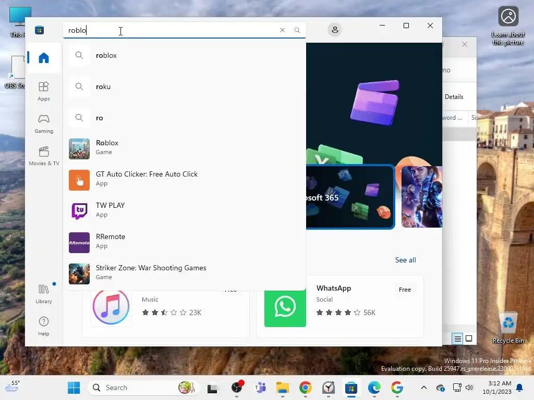Select the movie poster banner thumbnail
This screenshot has width=534, height=400.
[421, 197]
